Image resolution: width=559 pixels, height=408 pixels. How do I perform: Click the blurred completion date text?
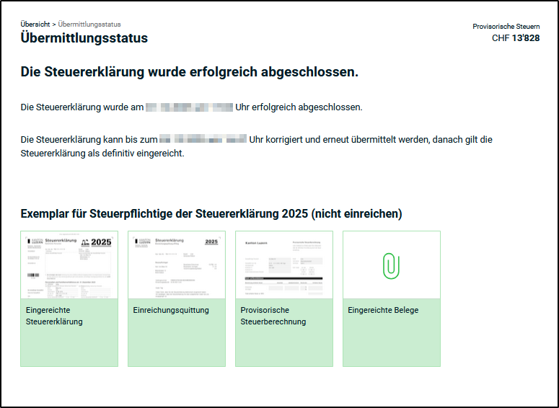(x=189, y=107)
